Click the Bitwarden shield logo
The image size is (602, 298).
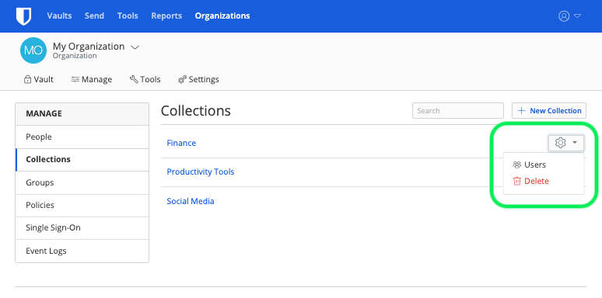tap(23, 16)
